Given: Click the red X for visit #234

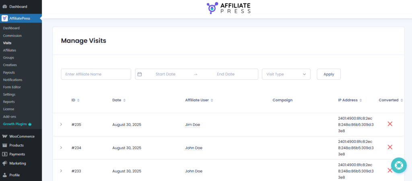Looking at the screenshot, I should (x=389, y=147).
